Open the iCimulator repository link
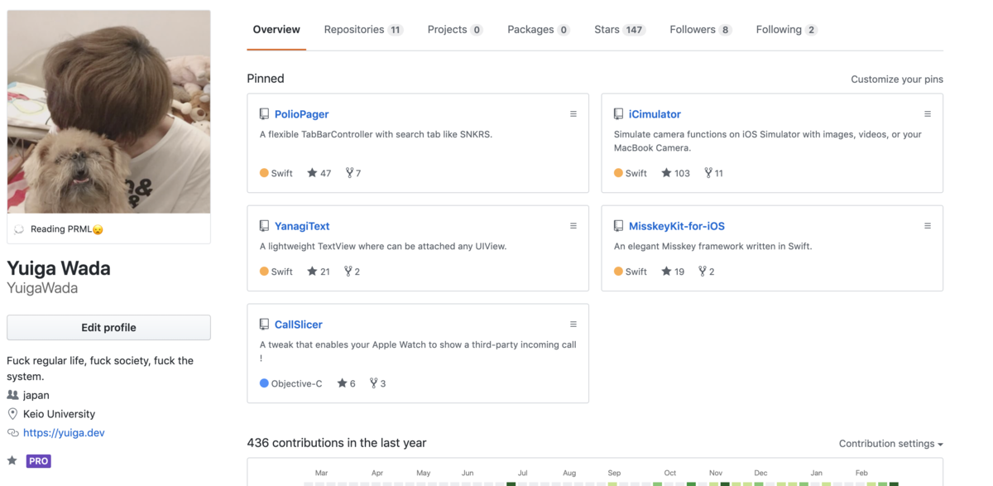Image resolution: width=993 pixels, height=486 pixels. 655,114
